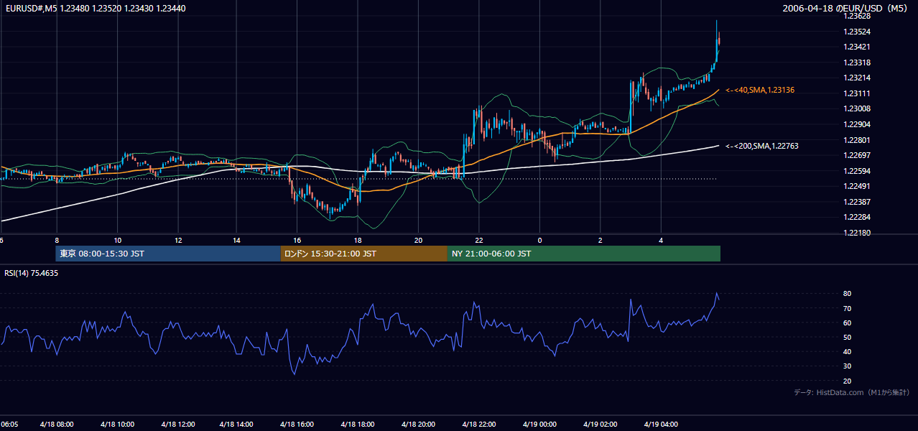The width and height of the screenshot is (918, 431).
Task: Click price level 1.23421 on the axis
Action: [858, 47]
